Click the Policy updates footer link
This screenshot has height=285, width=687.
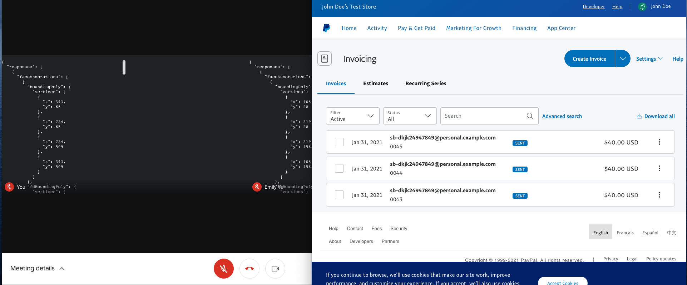point(661,259)
